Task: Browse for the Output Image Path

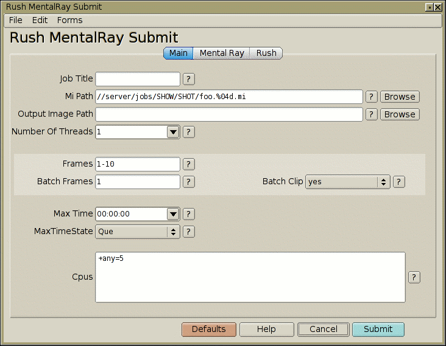Action: (x=400, y=114)
